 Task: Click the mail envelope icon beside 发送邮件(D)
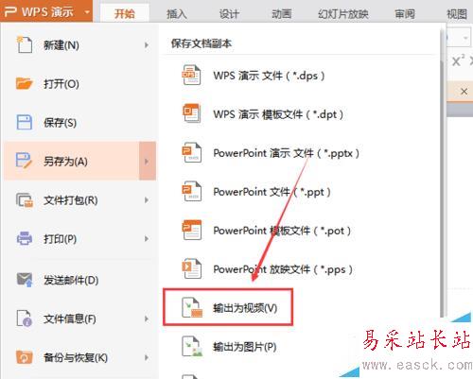pos(25,280)
